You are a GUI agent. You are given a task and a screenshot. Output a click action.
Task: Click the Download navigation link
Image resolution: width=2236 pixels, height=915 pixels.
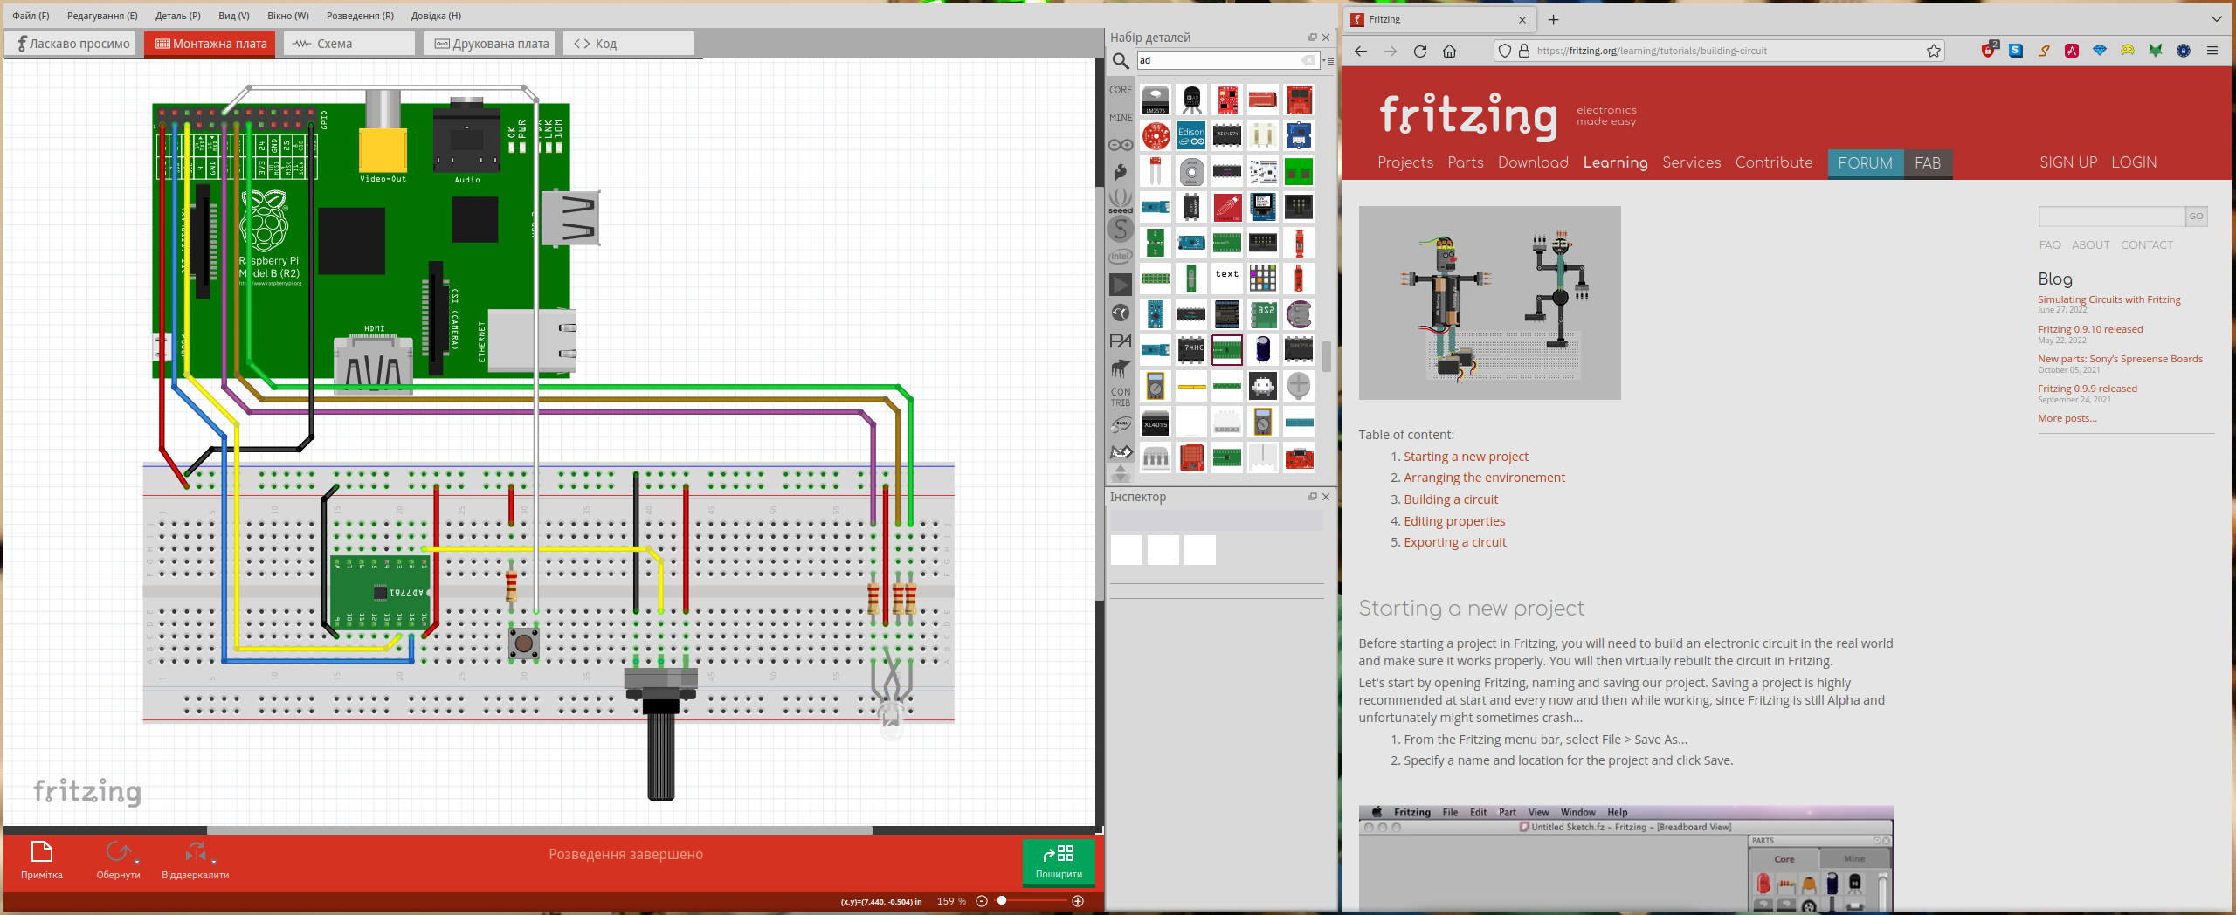click(1533, 162)
